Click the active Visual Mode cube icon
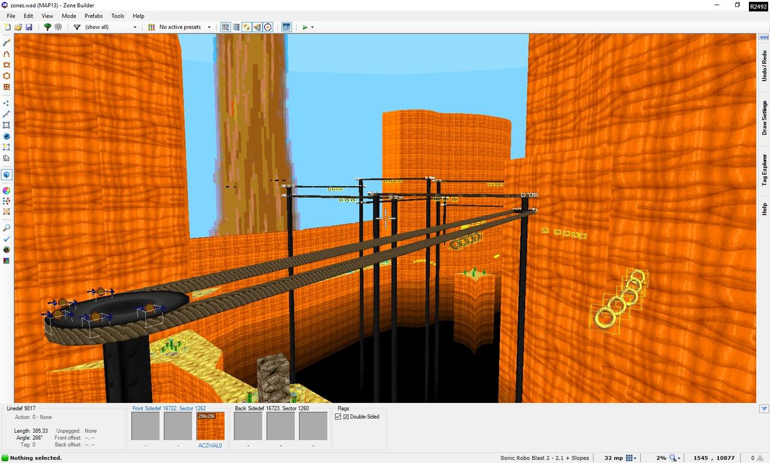This screenshot has height=463, width=770. coord(7,175)
